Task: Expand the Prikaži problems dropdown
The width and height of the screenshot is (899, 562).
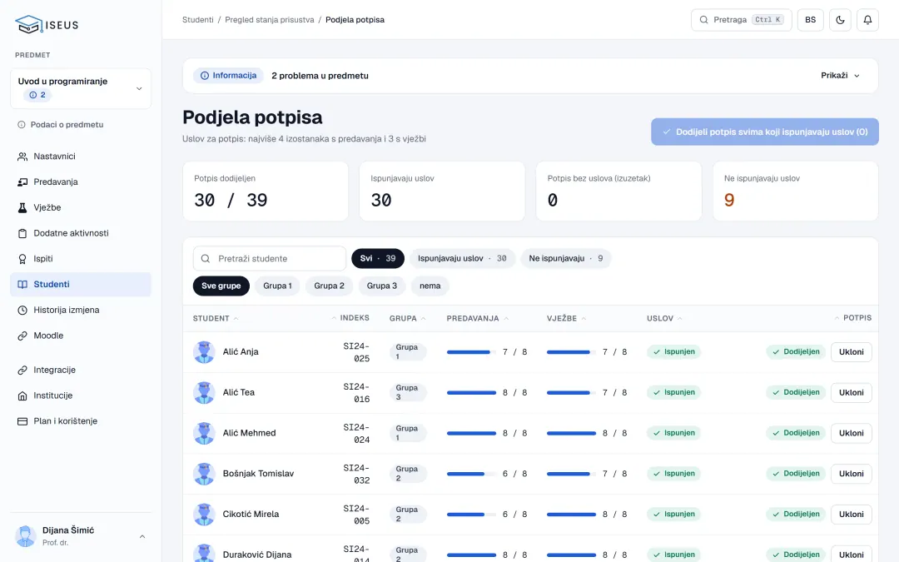Action: [x=841, y=75]
